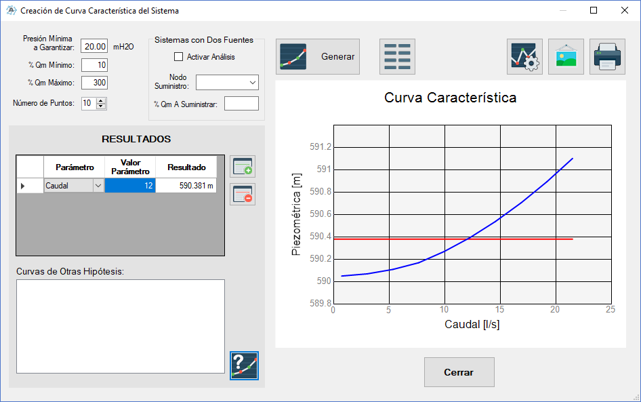Print the characteristic curve

coord(608,57)
